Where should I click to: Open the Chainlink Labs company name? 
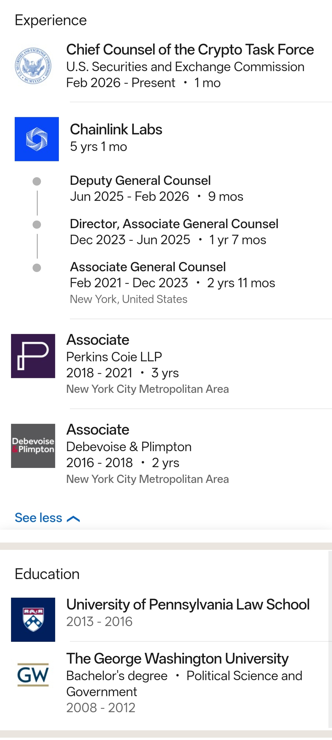tap(116, 129)
